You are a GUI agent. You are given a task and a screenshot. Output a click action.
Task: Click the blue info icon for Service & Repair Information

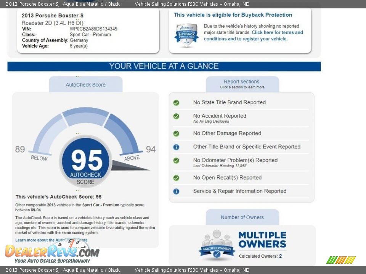(x=176, y=191)
